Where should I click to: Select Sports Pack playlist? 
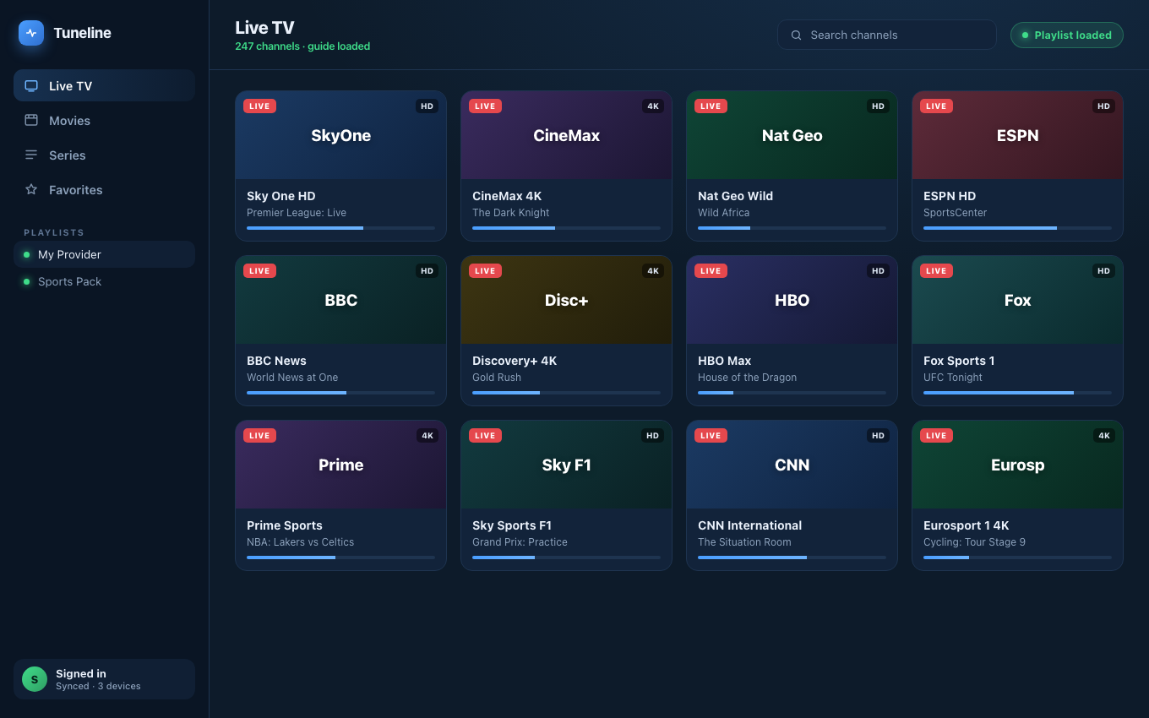[x=104, y=281]
